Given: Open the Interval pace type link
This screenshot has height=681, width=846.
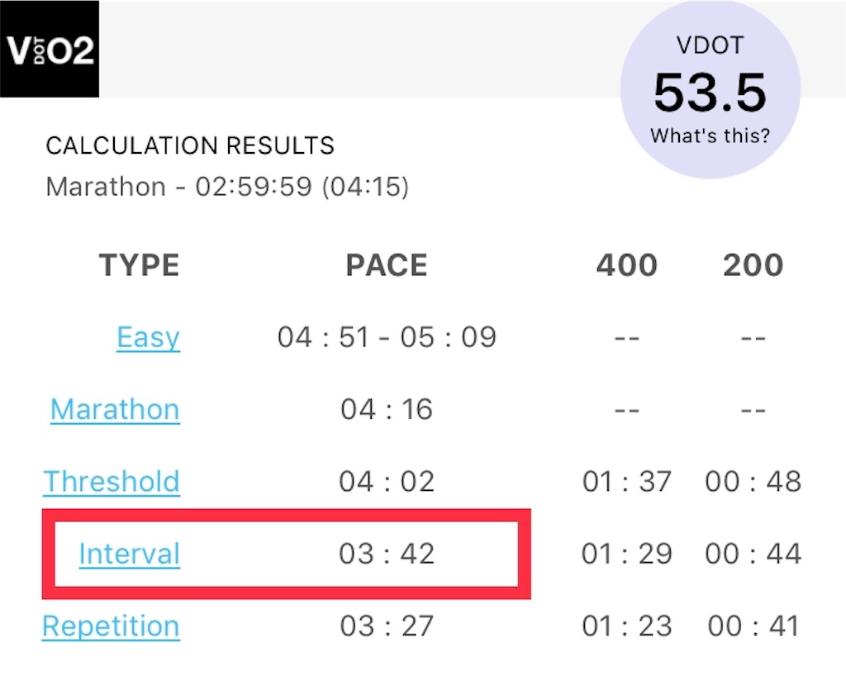Looking at the screenshot, I should 130,554.
